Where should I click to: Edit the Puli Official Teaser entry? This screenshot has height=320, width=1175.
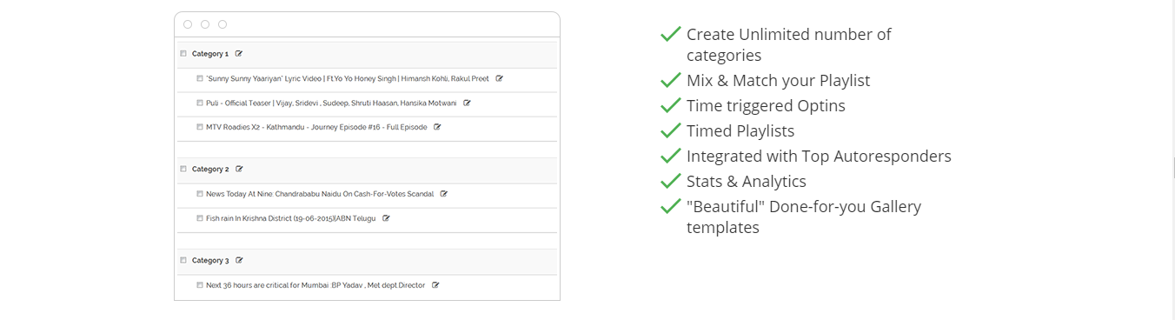[467, 103]
